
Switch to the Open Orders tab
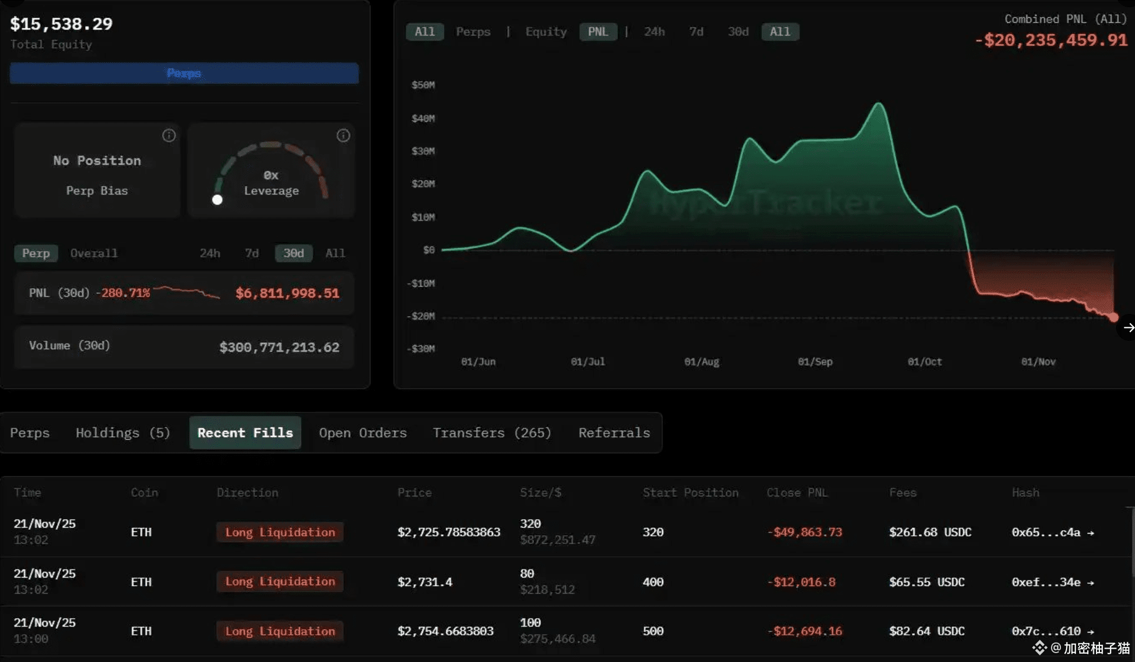click(362, 432)
